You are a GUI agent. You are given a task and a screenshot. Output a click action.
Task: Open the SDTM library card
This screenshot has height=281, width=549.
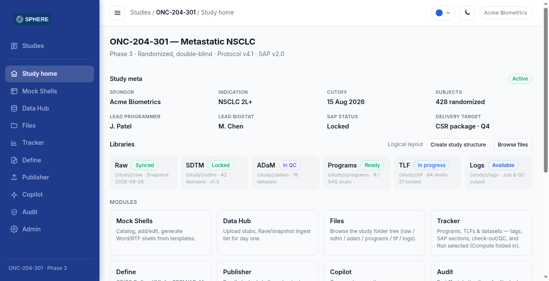point(214,173)
